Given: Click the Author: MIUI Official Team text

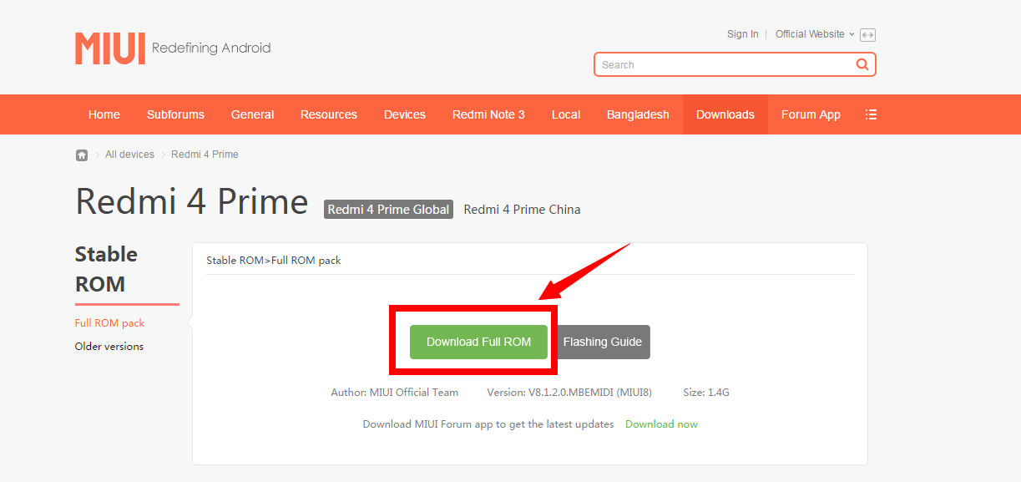Looking at the screenshot, I should coord(395,393).
